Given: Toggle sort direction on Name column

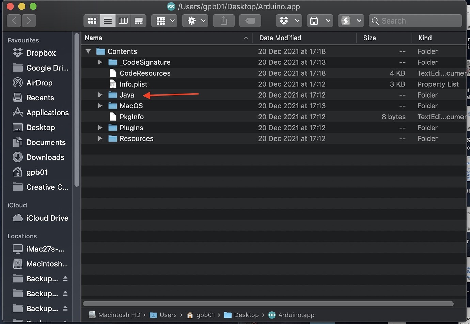Looking at the screenshot, I should pyautogui.click(x=246, y=38).
